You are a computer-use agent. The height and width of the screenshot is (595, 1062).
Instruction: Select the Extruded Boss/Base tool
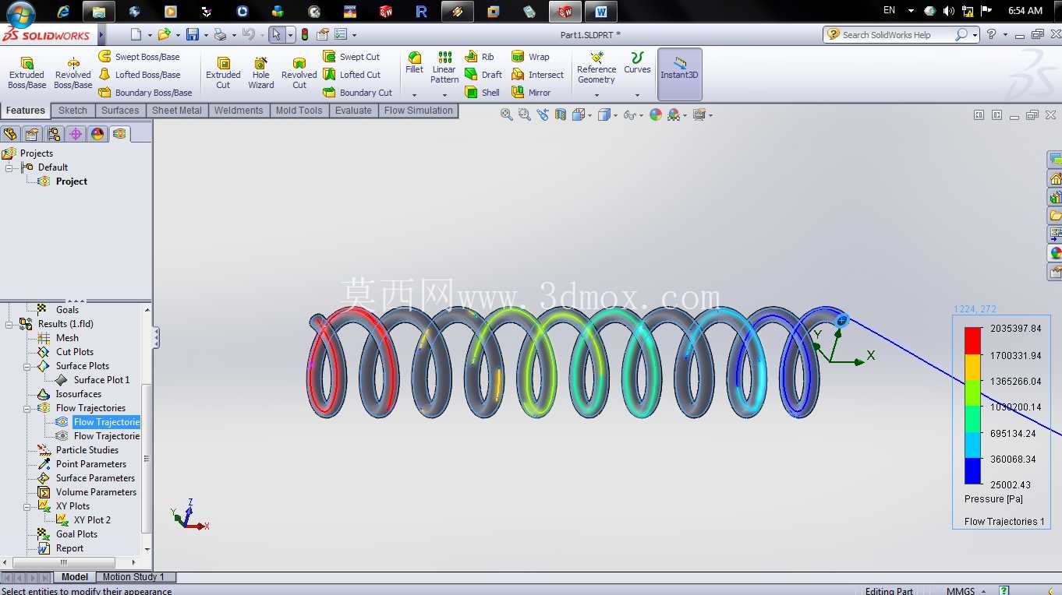[x=27, y=72]
